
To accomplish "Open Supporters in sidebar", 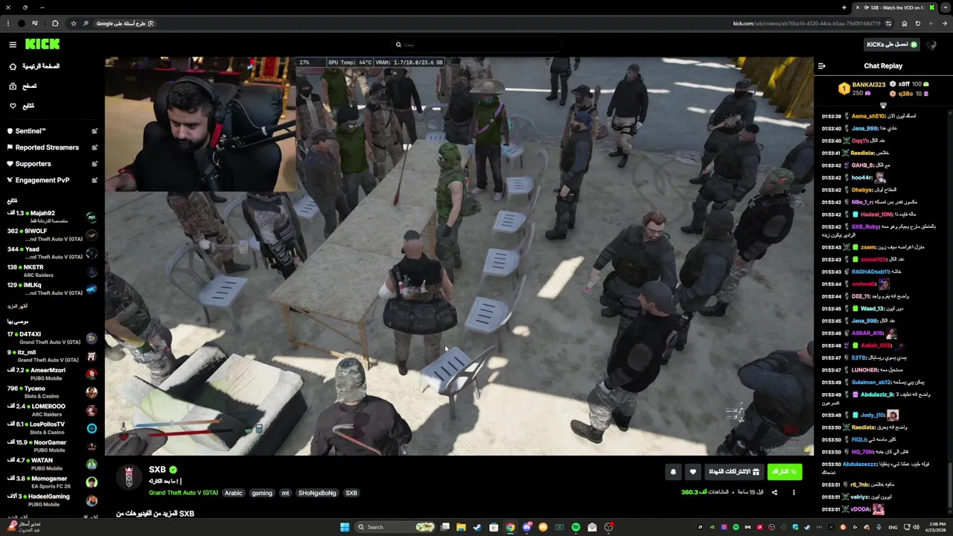I will click(x=51, y=164).
